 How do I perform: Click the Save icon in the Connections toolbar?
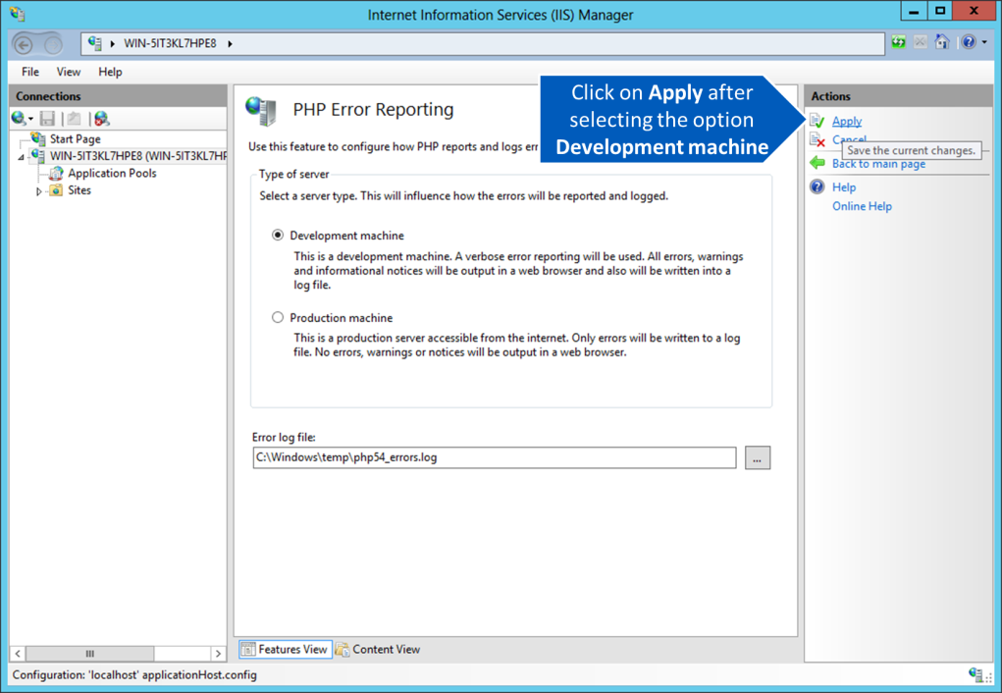(x=47, y=118)
